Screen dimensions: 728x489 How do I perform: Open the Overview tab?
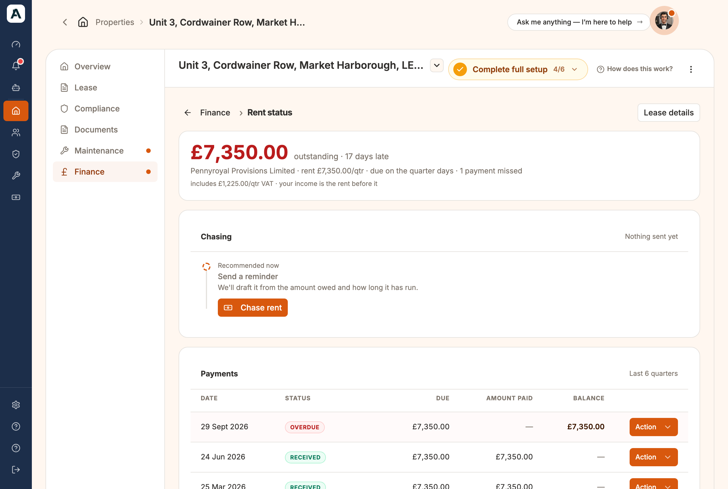pos(105,67)
